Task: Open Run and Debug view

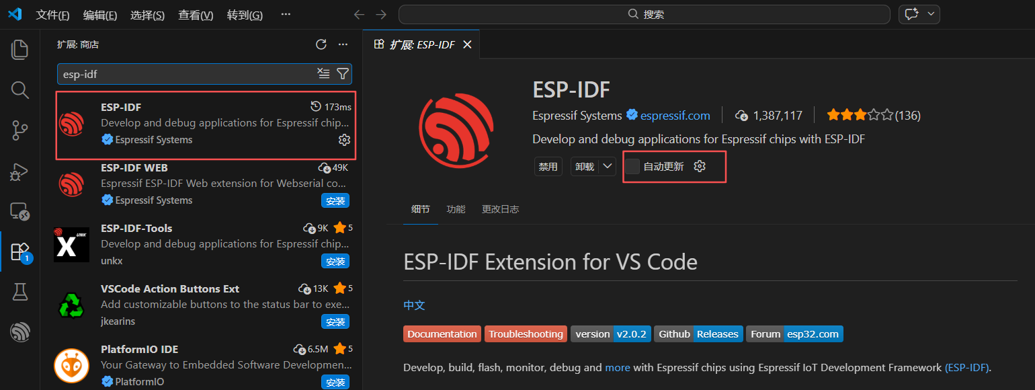Action: tap(20, 171)
